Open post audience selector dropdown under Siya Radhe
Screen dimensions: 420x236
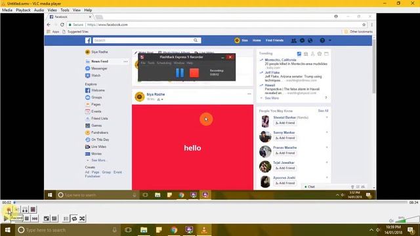(x=160, y=100)
